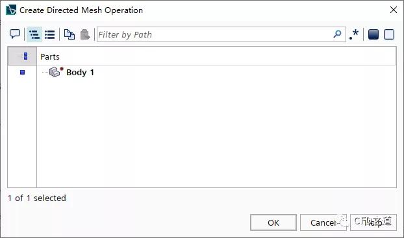Confirm with the OK button
This screenshot has height=238, width=404.
(273, 222)
